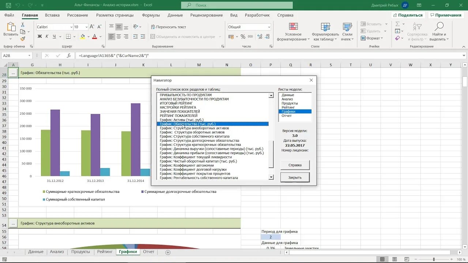Click Increase Decimal icon
This screenshot has width=468, height=263.
260,37
